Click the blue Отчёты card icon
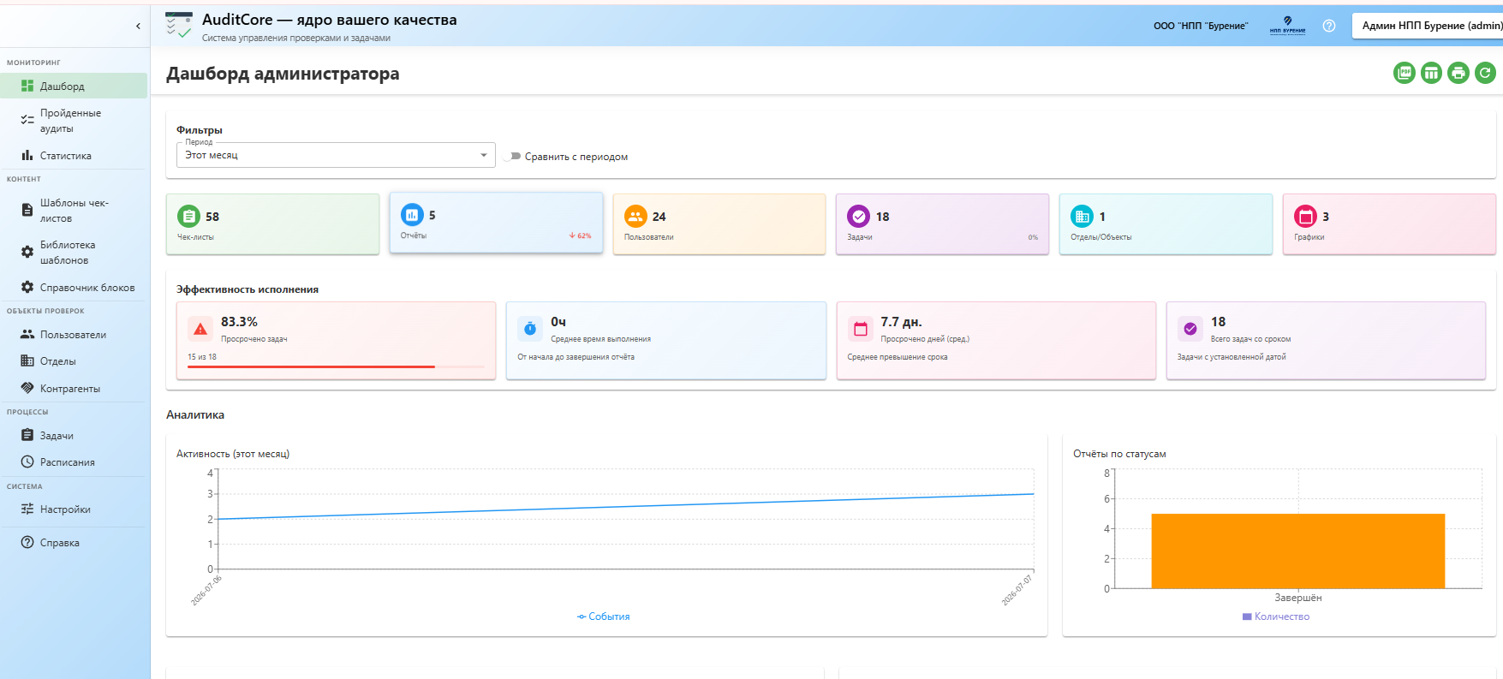The height and width of the screenshot is (679, 1503). (x=412, y=215)
